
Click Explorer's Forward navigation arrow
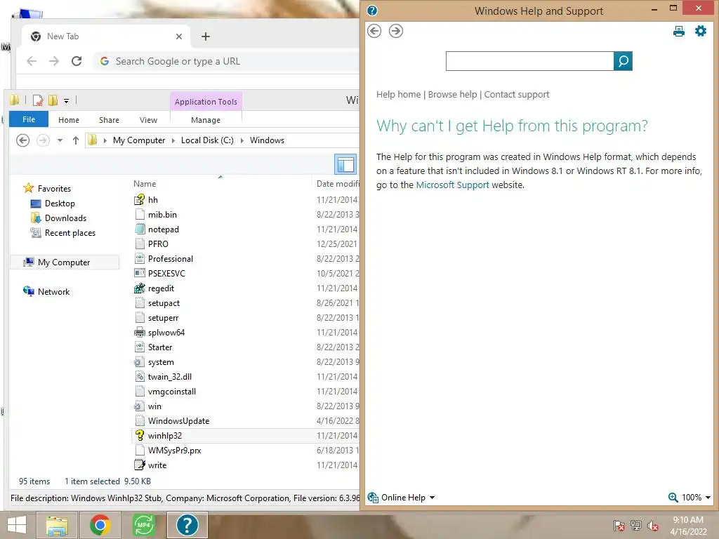pos(43,140)
